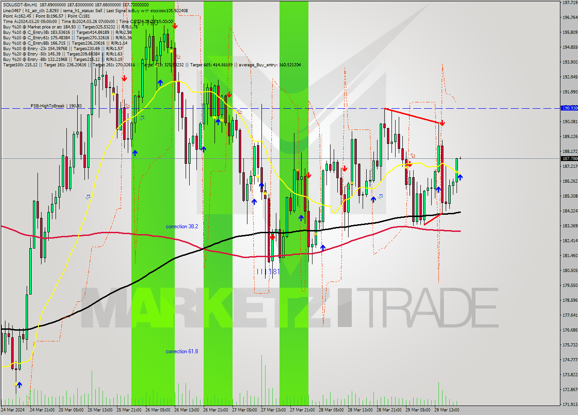
Task: Click the 'Buy %10 @ C_Entry61' line
Action: point(67,37)
